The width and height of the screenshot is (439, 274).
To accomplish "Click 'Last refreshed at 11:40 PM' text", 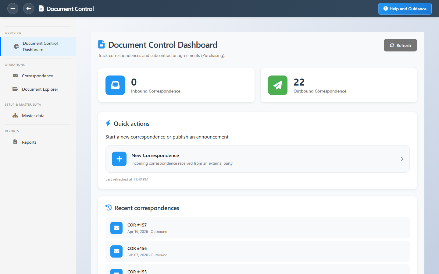I will [127, 179].
